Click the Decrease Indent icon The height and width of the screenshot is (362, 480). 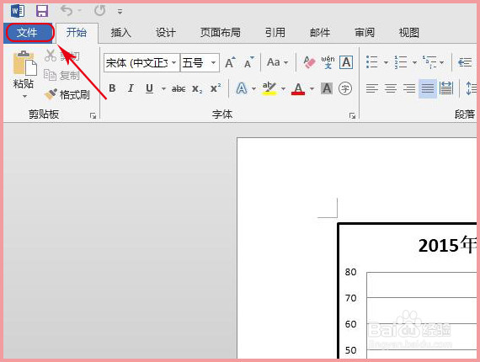tap(465, 62)
